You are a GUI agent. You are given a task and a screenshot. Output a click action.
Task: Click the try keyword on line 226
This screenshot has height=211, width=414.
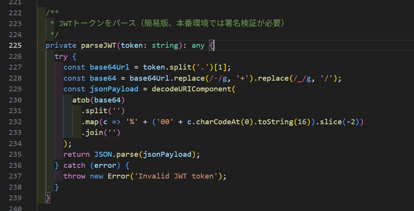pos(61,56)
